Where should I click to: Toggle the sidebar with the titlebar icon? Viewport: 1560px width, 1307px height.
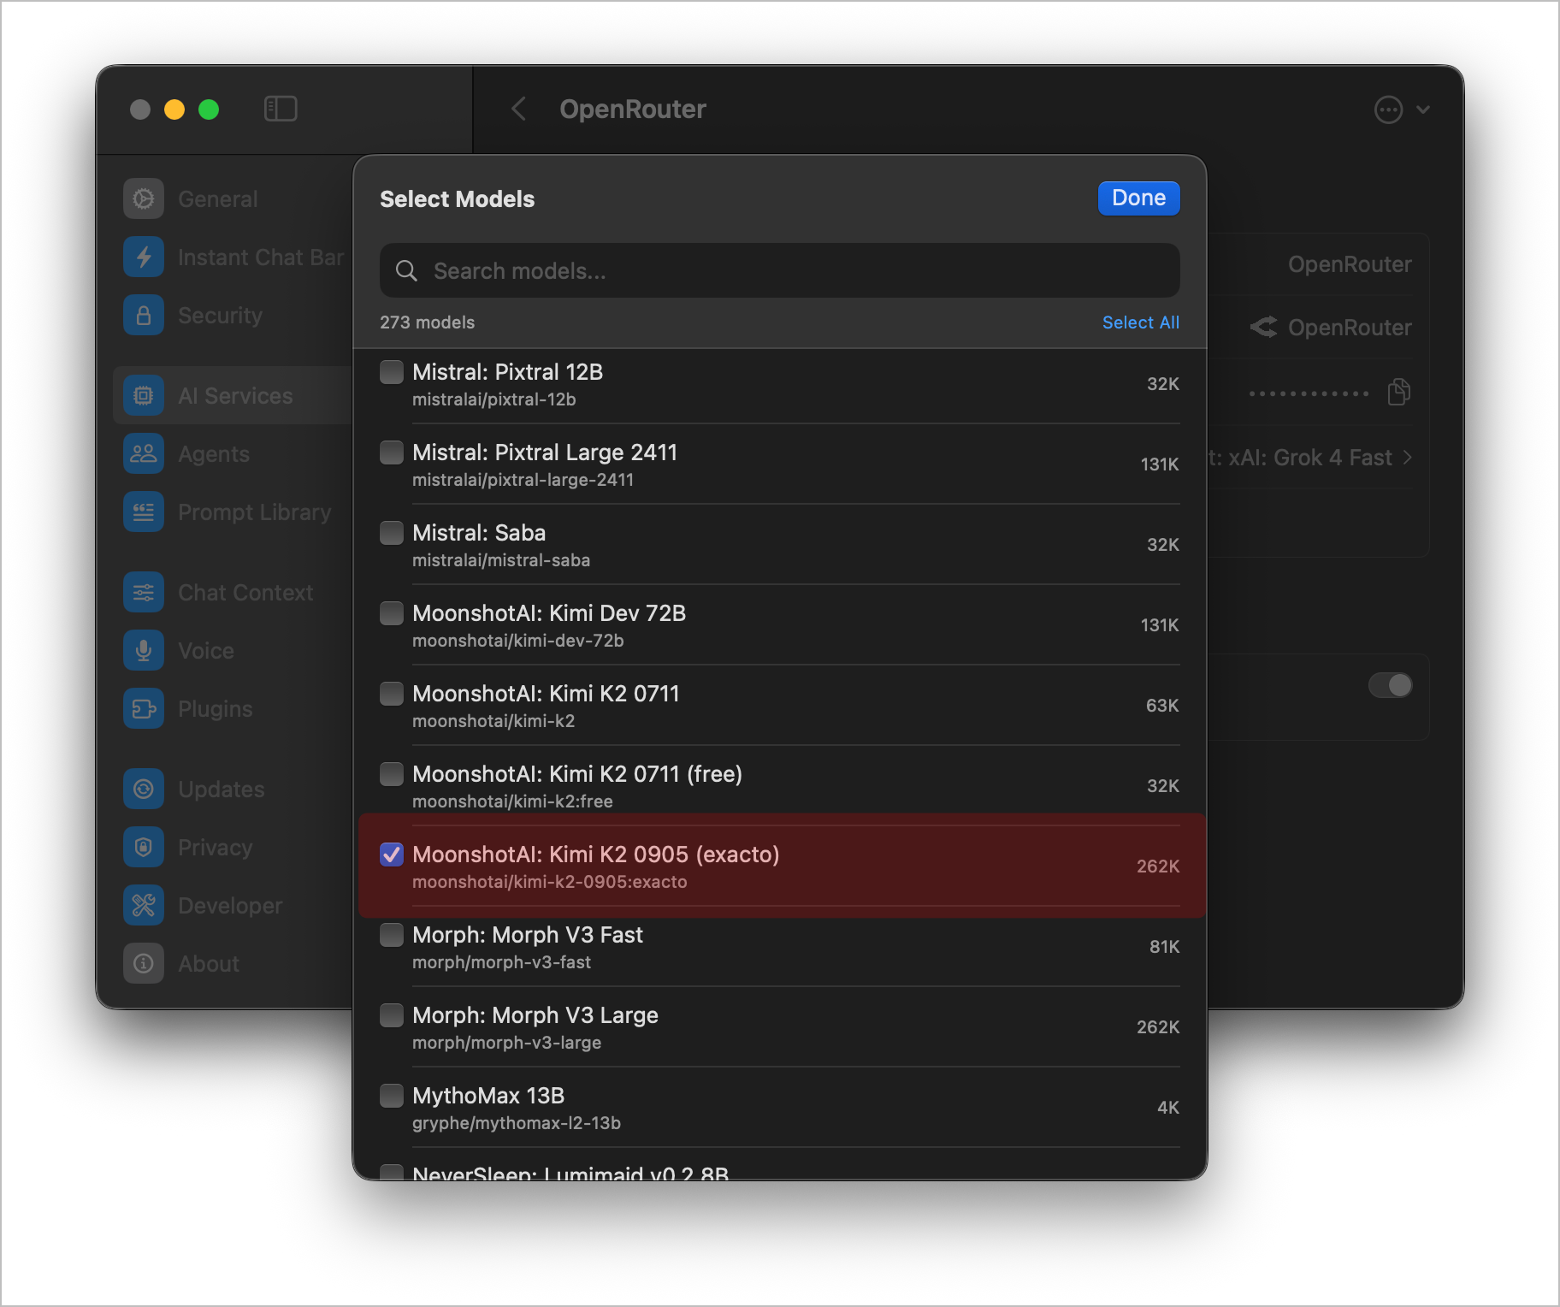[x=281, y=109]
